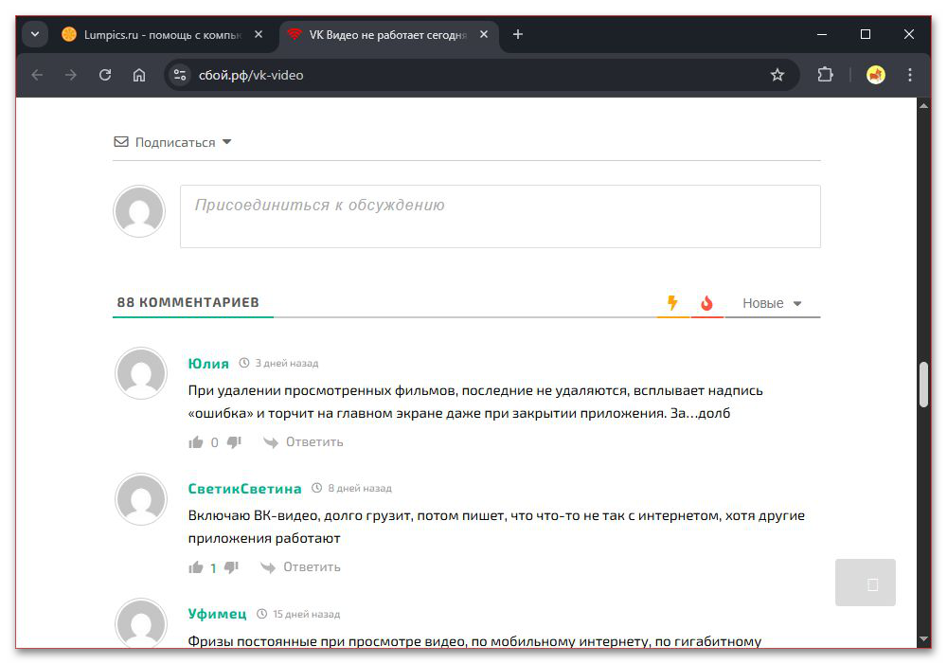Click СветикСветина's comment text about ВК-видео
This screenshot has height=664, width=947.
coord(496,527)
